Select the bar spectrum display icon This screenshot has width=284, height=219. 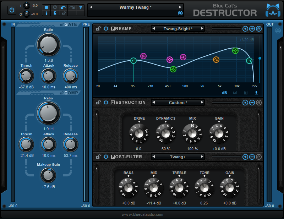(x=235, y=93)
